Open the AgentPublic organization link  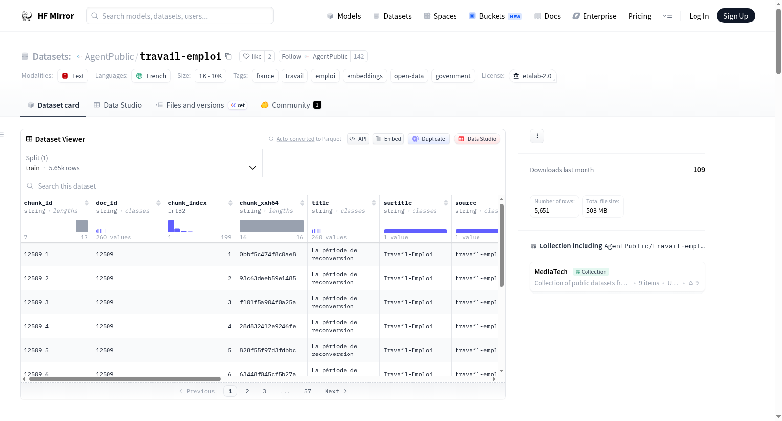[x=109, y=57]
